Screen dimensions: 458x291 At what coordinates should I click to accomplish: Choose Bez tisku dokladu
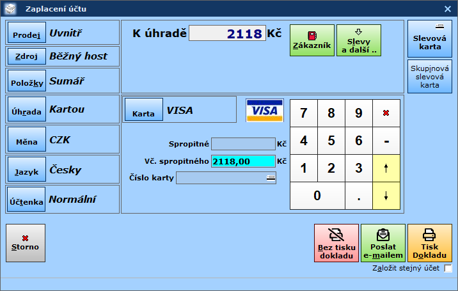336,243
